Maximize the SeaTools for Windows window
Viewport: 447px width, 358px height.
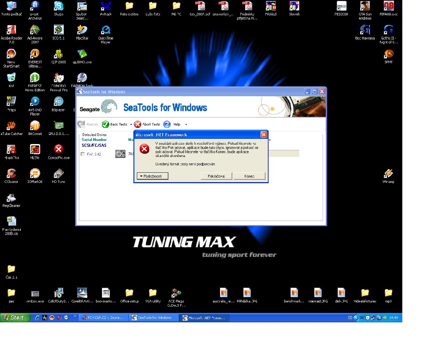coord(315,92)
